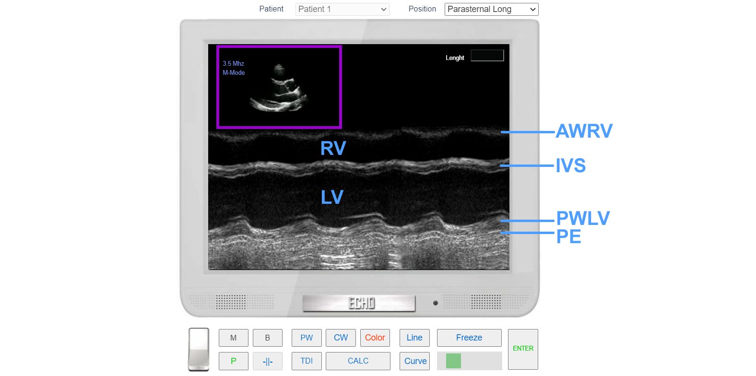Freeze the ultrasound image
Image resolution: width=756 pixels, height=376 pixels.
(x=469, y=338)
